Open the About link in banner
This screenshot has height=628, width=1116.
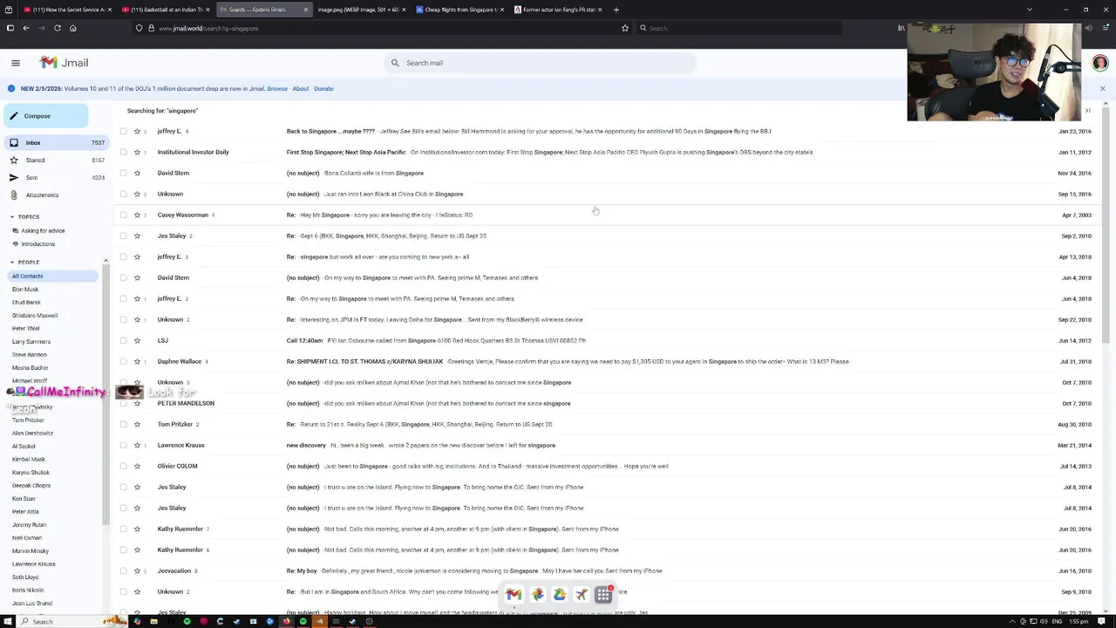pyautogui.click(x=301, y=88)
